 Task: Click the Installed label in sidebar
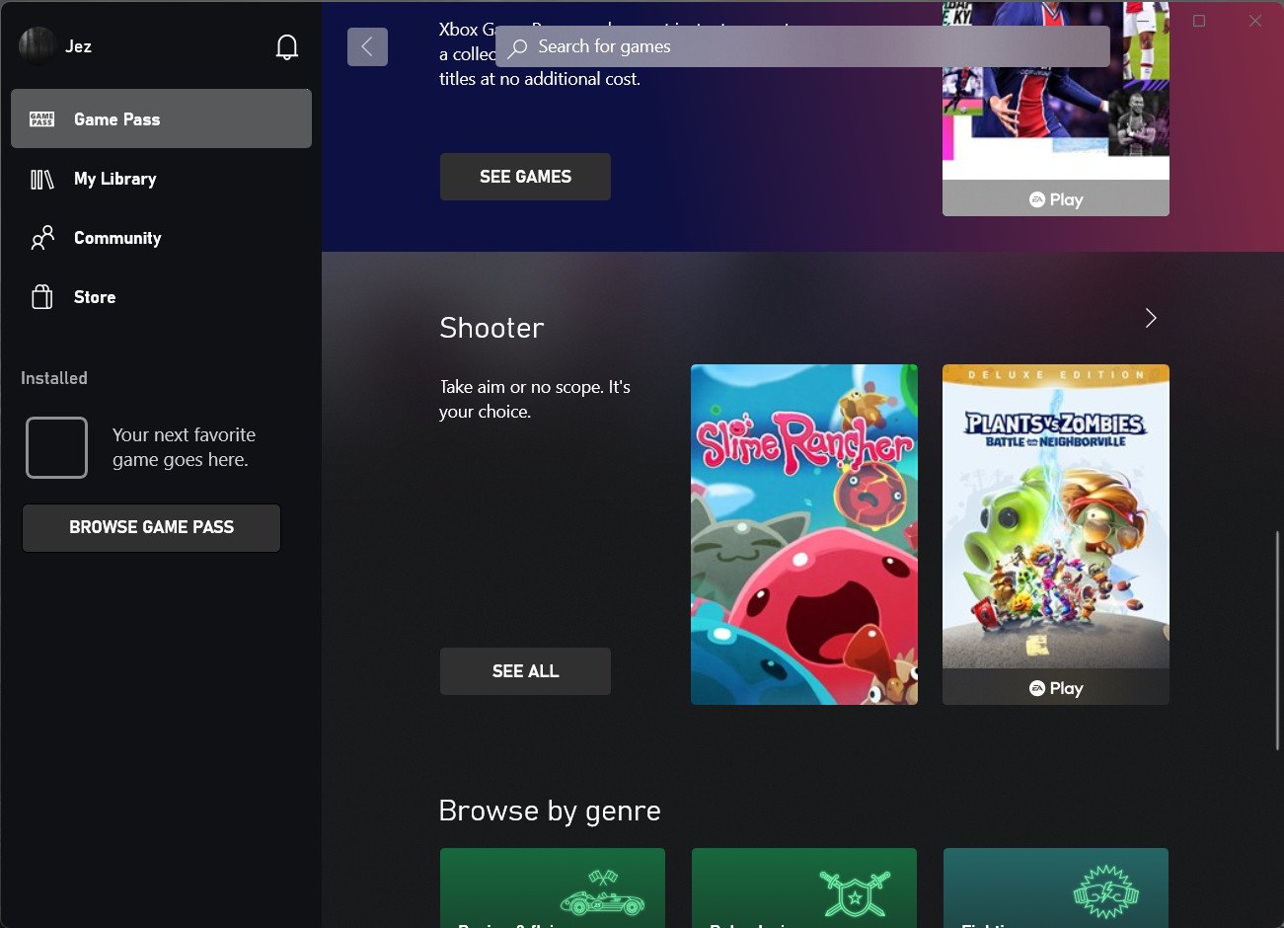point(54,378)
